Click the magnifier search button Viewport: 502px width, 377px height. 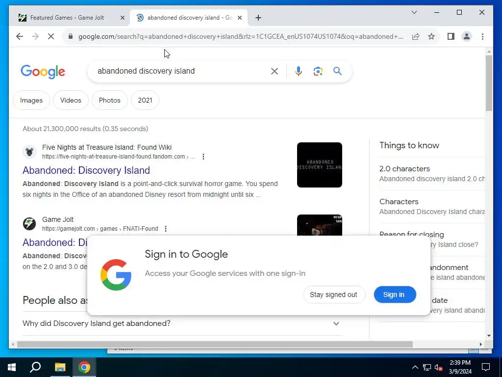click(337, 71)
